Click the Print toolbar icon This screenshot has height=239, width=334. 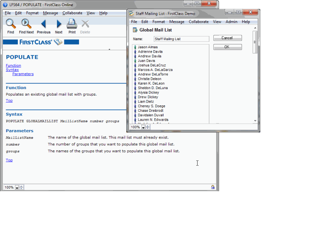pyautogui.click(x=72, y=23)
